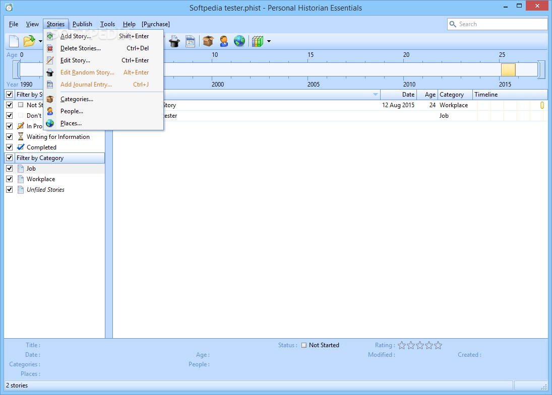
Task: Open the Publish menu
Action: (82, 24)
